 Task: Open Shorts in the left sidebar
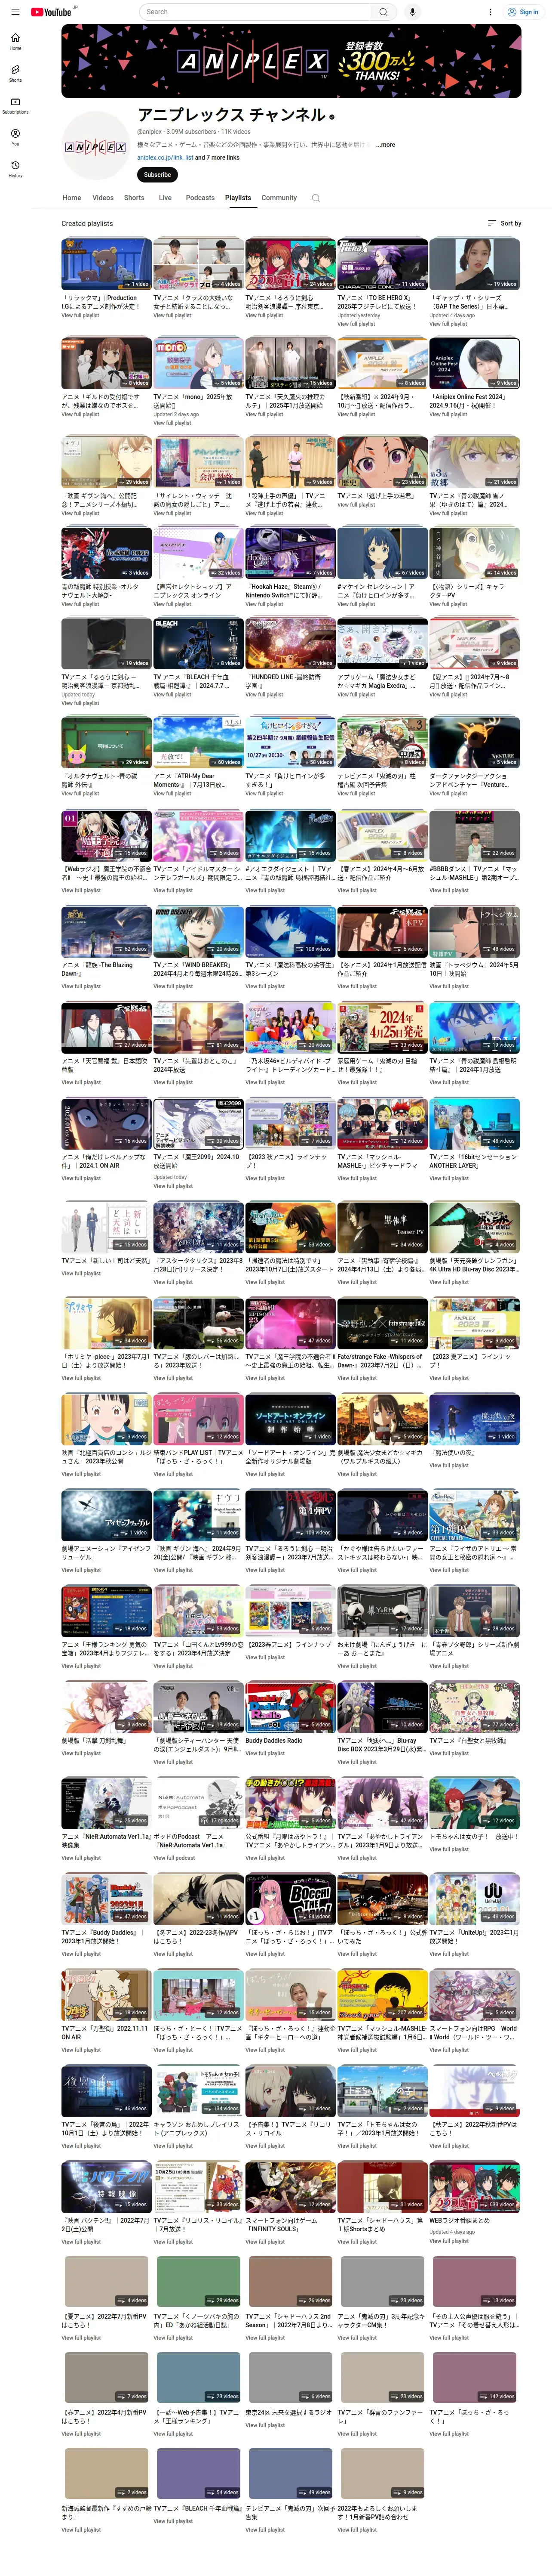15,73
